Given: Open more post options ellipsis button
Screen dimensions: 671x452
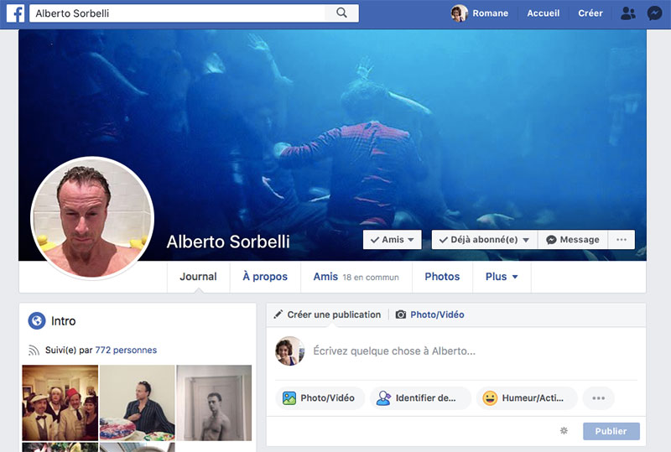Looking at the screenshot, I should click(x=598, y=398).
